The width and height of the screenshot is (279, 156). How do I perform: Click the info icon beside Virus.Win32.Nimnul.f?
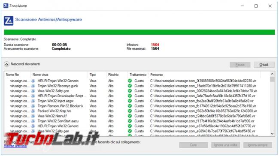point(33,116)
